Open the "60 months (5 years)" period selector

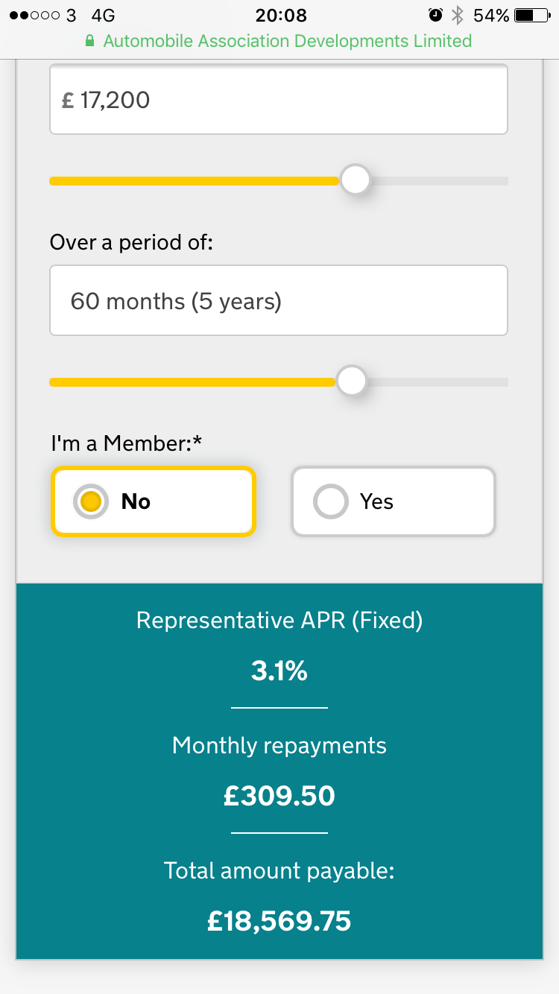(x=279, y=301)
